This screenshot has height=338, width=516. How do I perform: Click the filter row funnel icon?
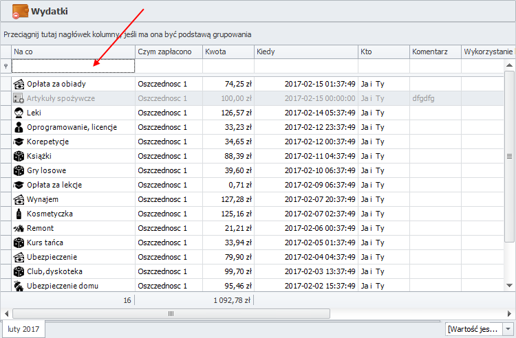point(6,67)
